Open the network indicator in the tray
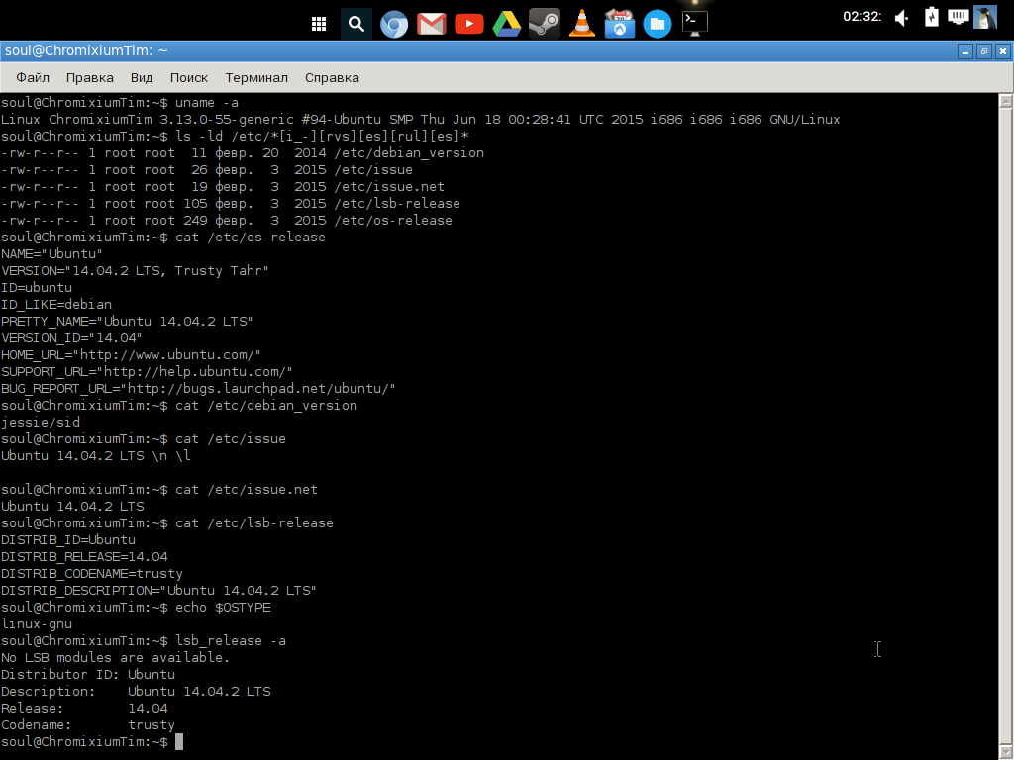 tap(958, 16)
